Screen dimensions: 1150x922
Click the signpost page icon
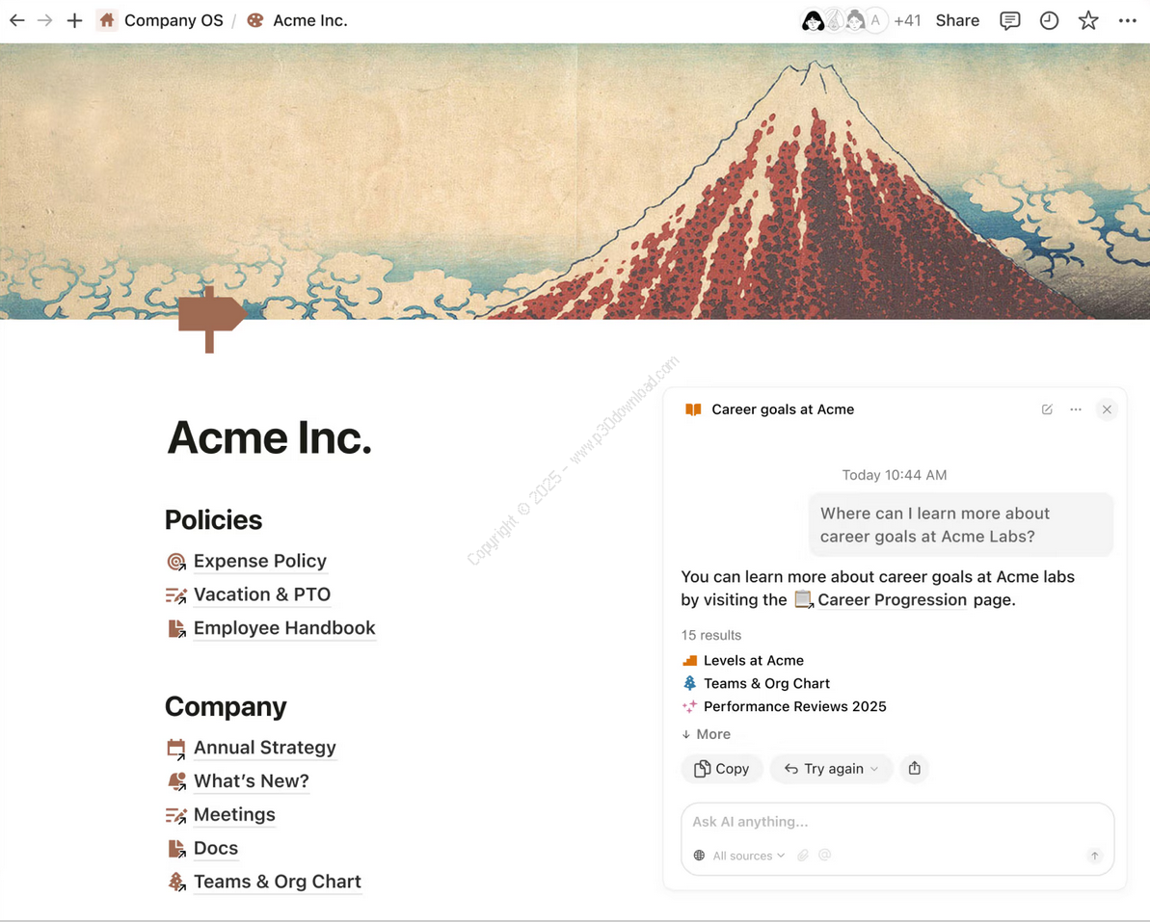click(x=212, y=320)
